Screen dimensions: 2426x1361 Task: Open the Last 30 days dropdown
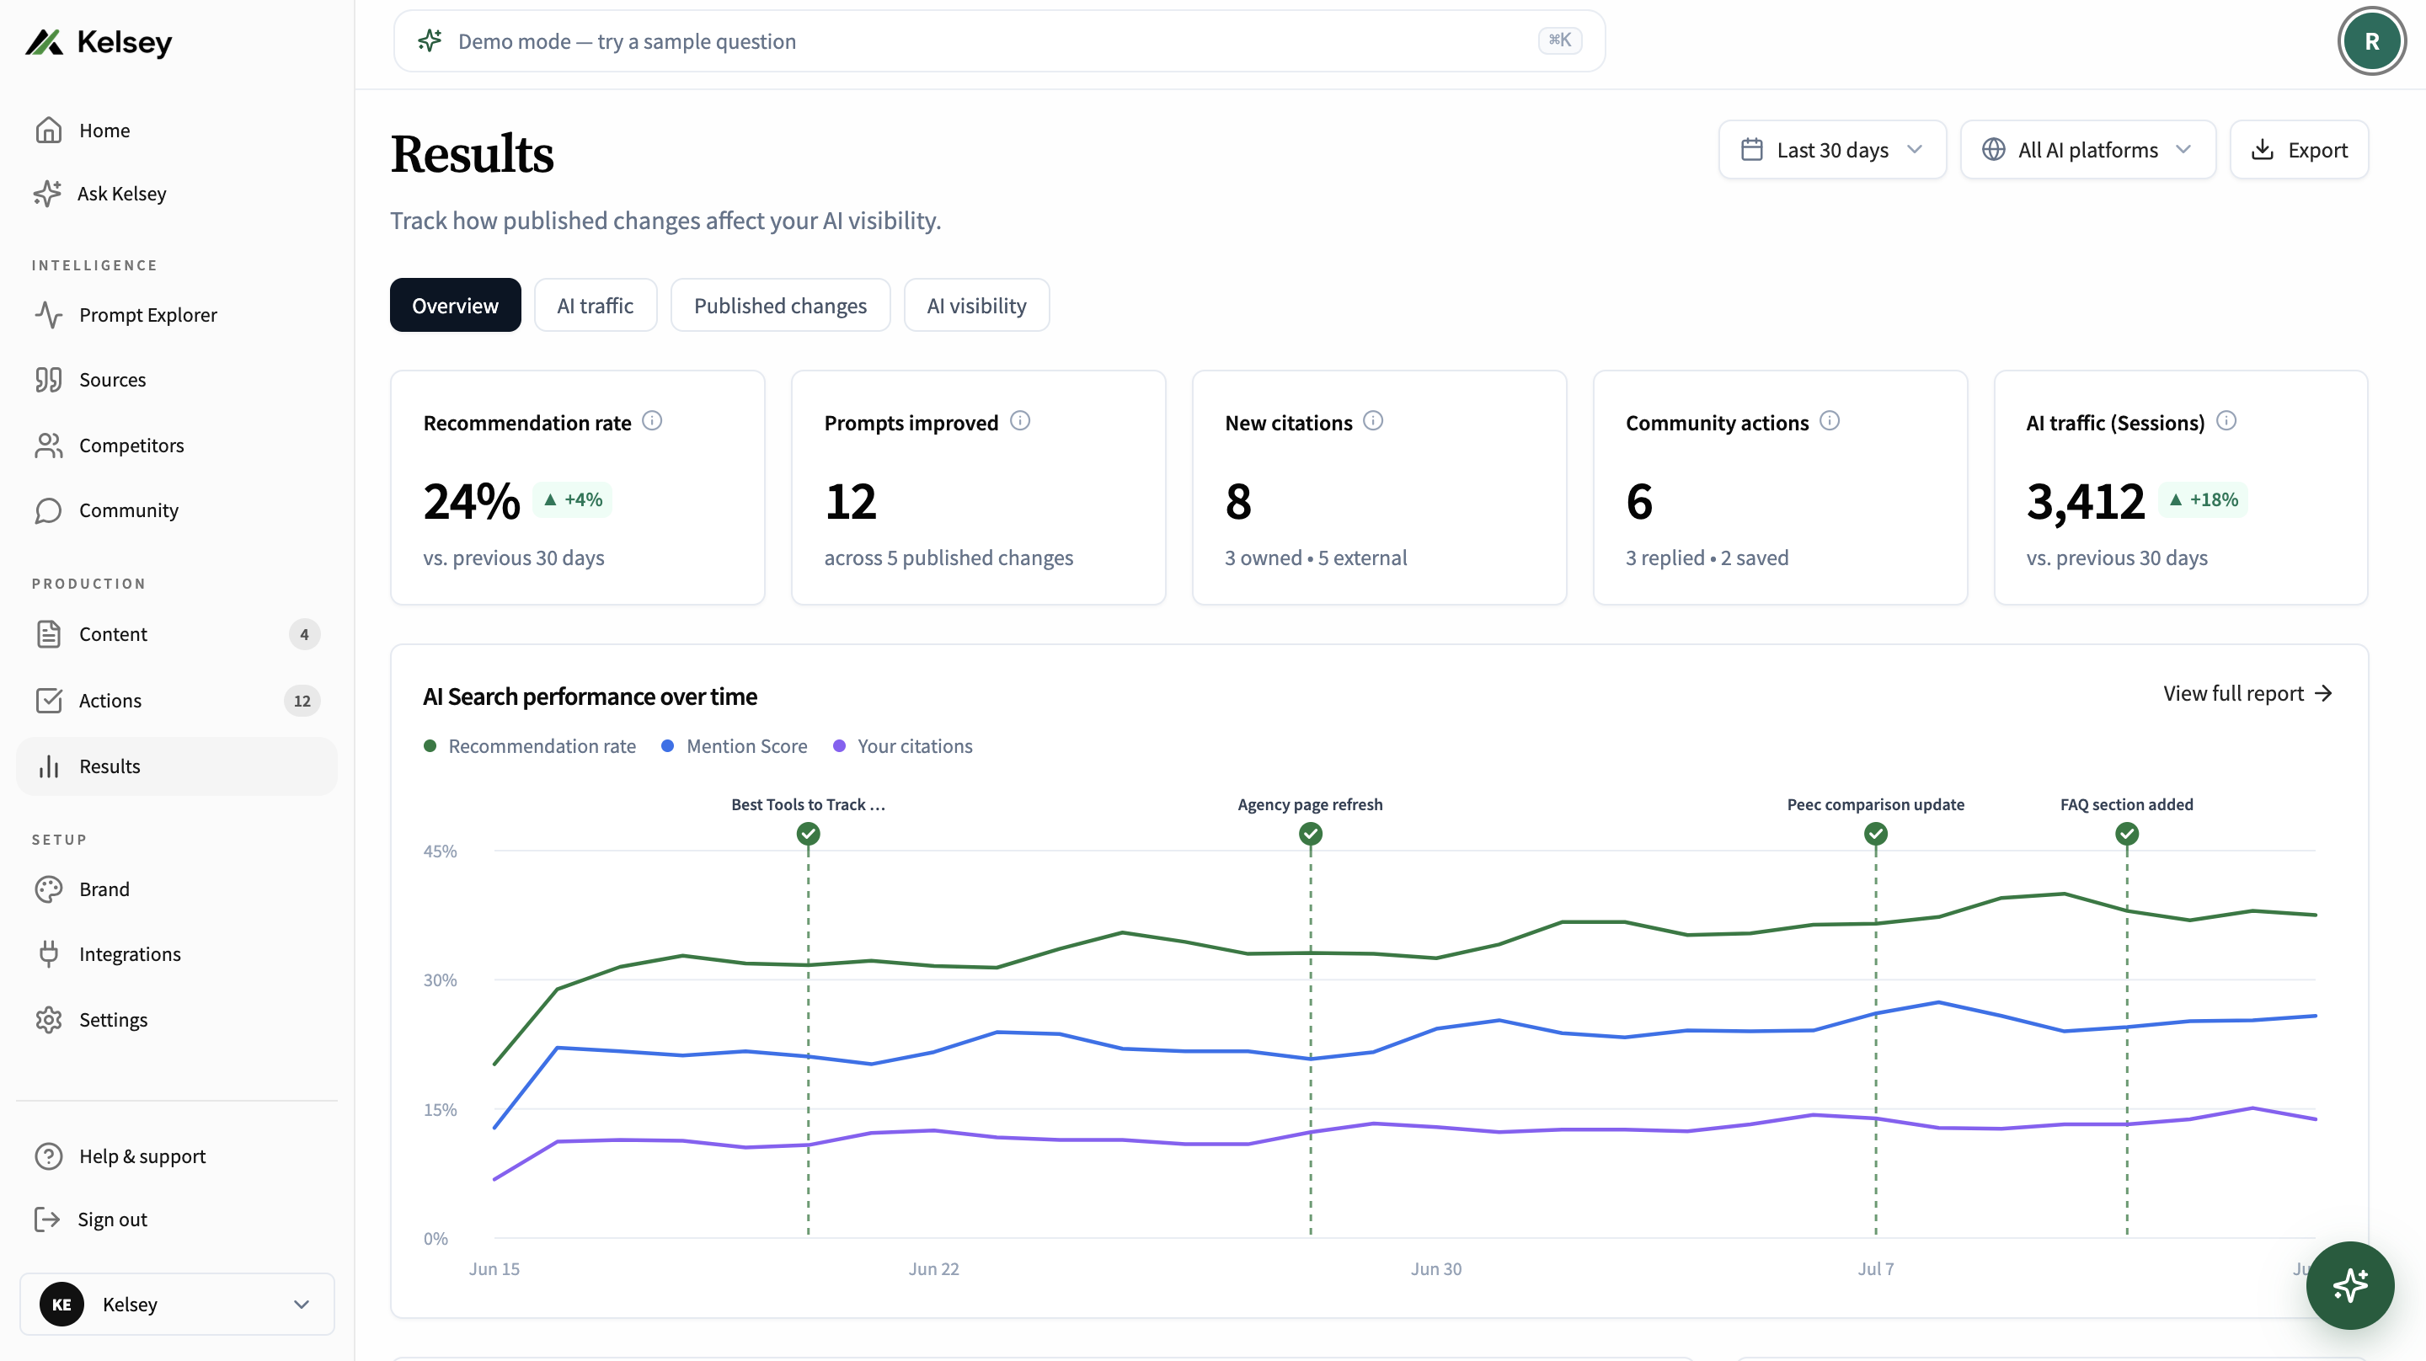pyautogui.click(x=1832, y=150)
